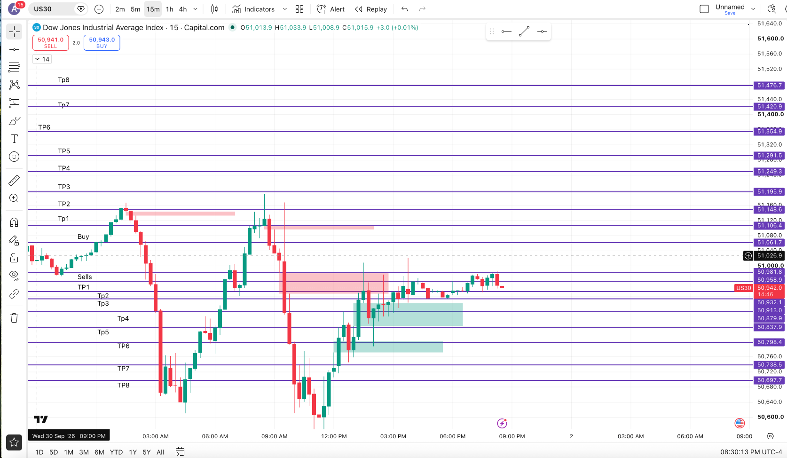The width and height of the screenshot is (787, 458).
Task: Undo the last chart action
Action: [404, 9]
